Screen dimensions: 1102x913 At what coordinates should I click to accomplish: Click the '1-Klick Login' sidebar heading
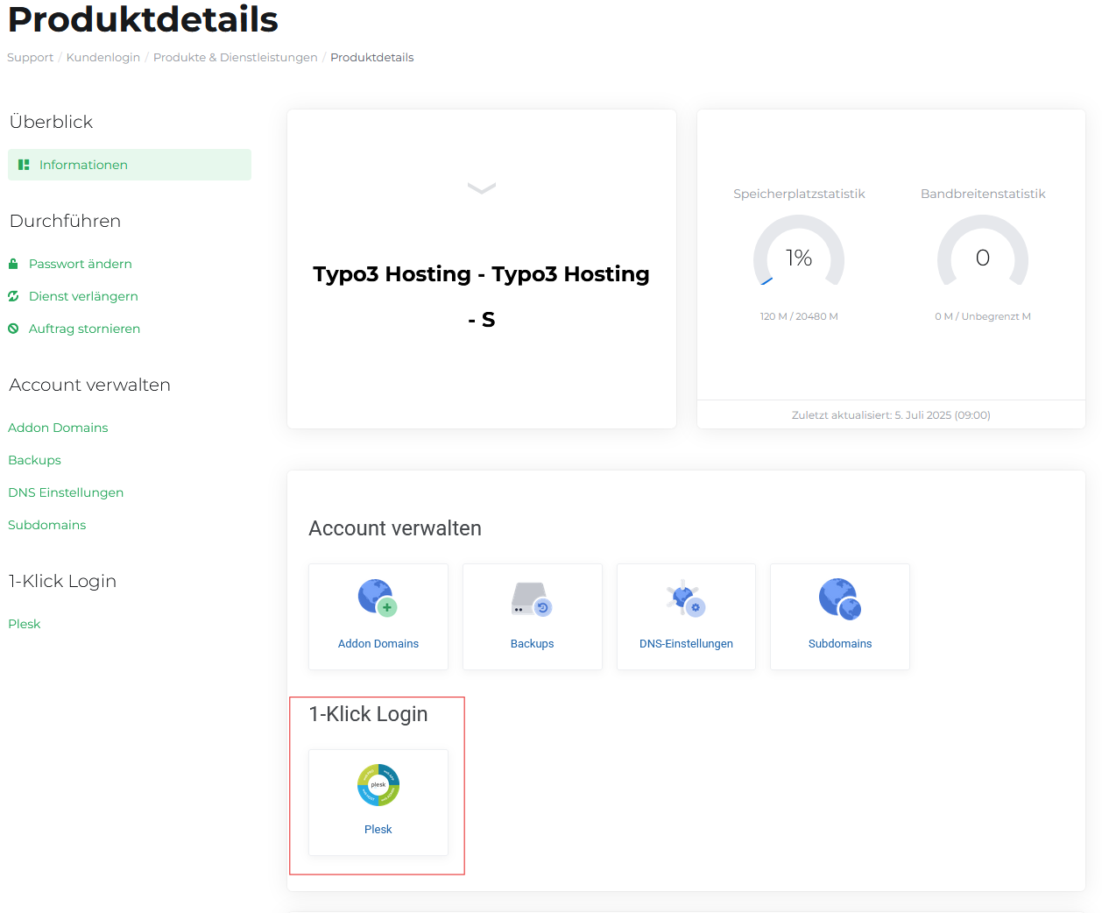62,581
